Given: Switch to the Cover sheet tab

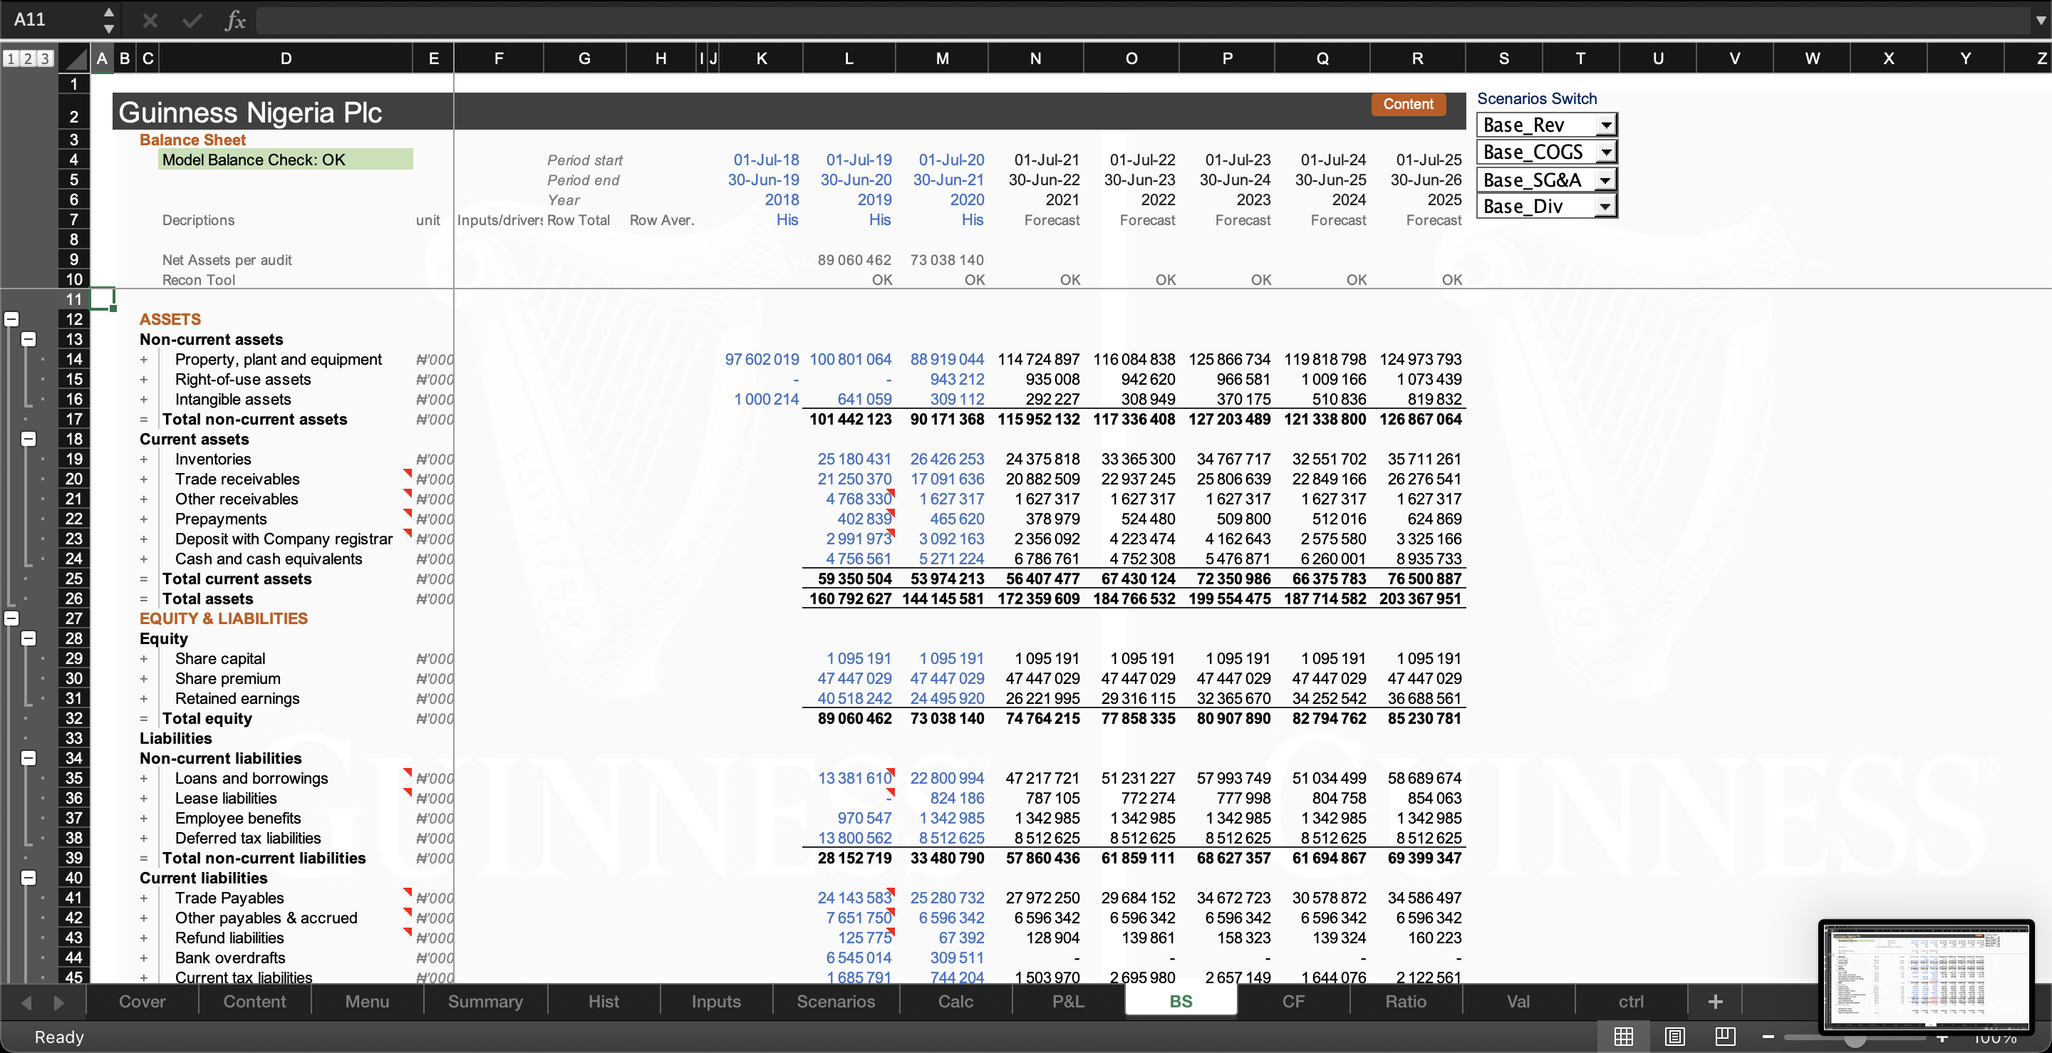Looking at the screenshot, I should click(142, 1001).
